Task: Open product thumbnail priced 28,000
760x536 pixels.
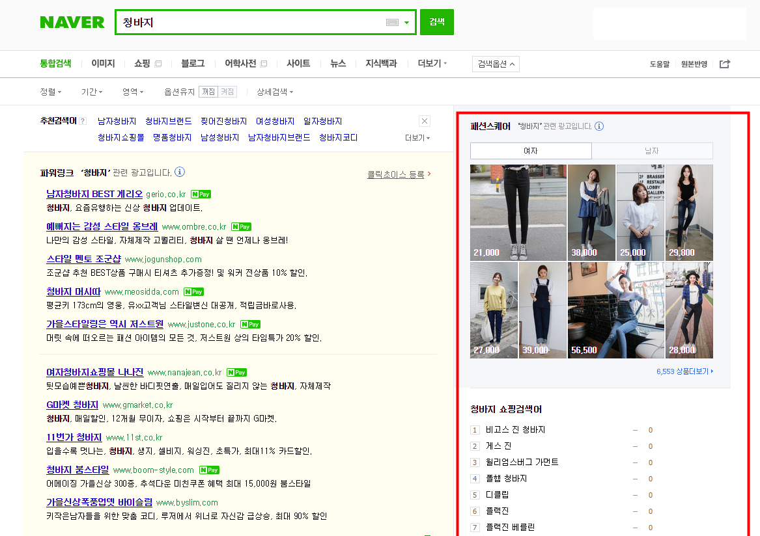Action: tap(689, 310)
